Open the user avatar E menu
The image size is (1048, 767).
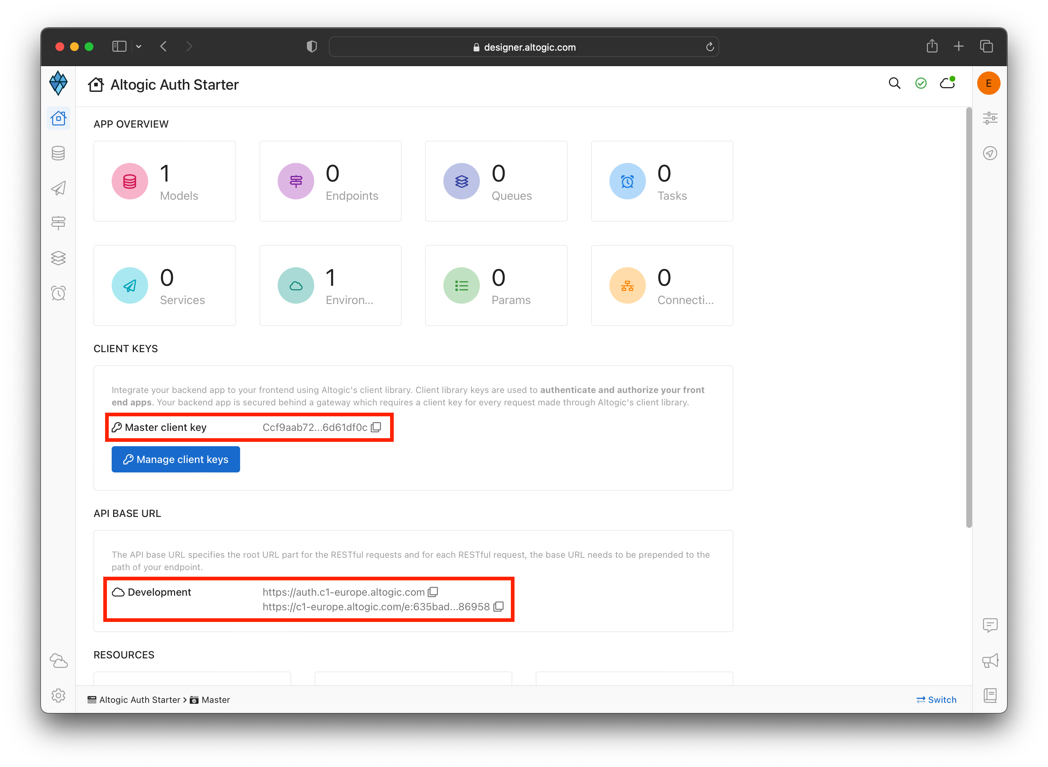[x=989, y=83]
